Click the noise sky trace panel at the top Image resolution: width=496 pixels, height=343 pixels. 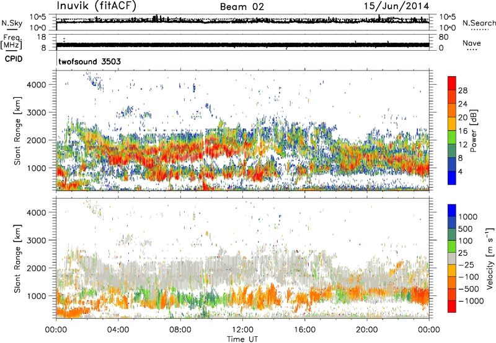pos(242,22)
